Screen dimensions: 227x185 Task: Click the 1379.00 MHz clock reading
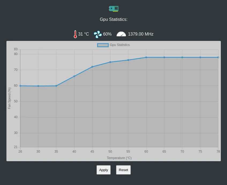[x=140, y=34]
